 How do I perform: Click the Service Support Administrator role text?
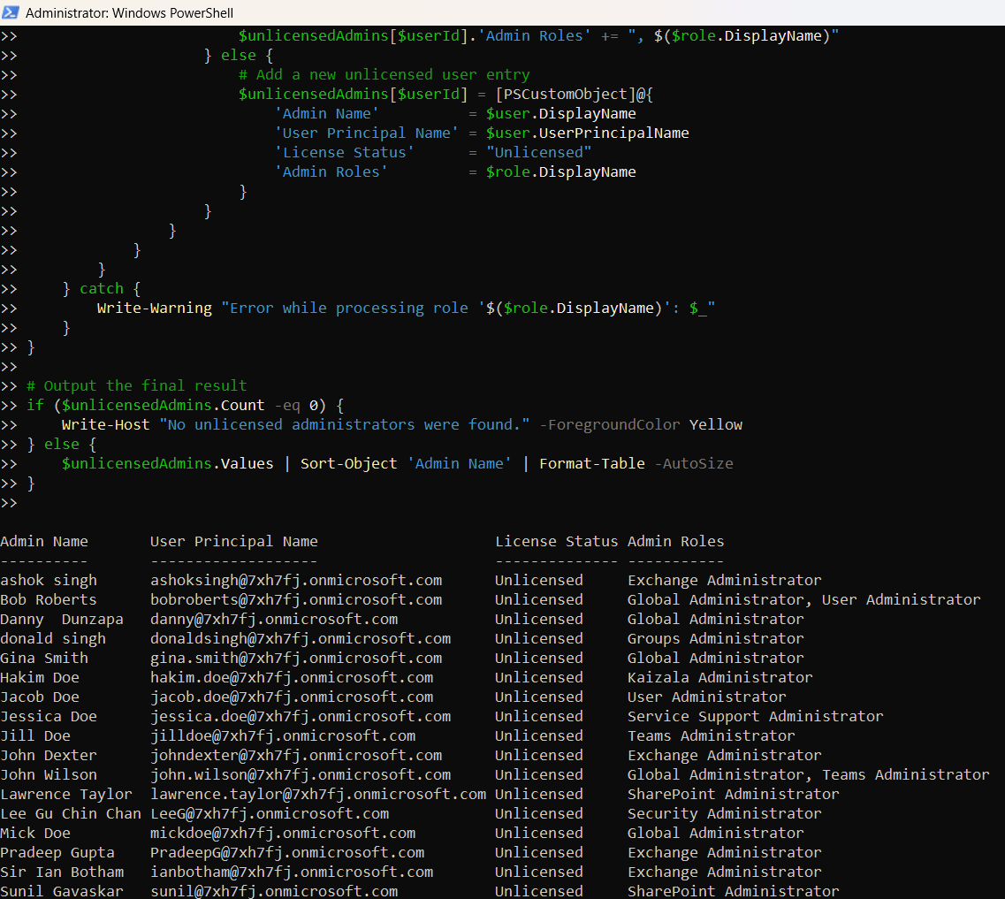(x=755, y=716)
